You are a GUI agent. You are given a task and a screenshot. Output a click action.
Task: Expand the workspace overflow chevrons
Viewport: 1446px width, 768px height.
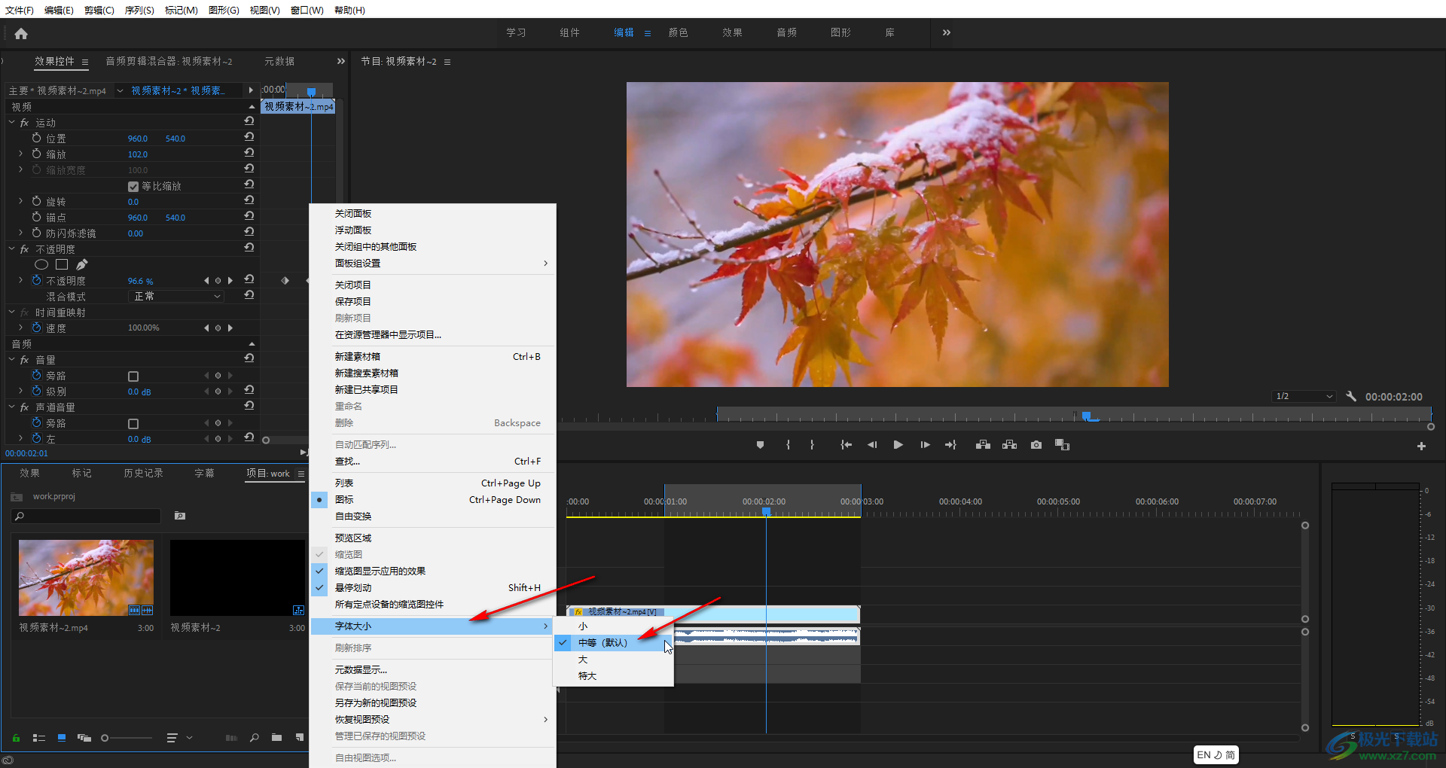pos(947,32)
